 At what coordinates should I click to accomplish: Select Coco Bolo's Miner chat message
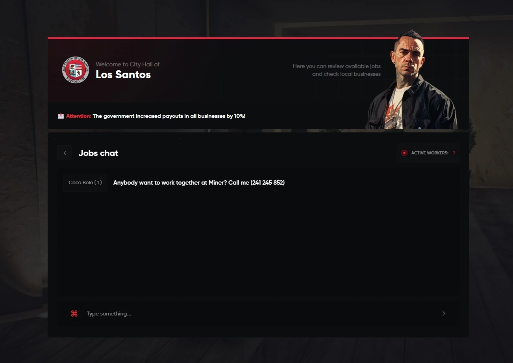tap(199, 183)
